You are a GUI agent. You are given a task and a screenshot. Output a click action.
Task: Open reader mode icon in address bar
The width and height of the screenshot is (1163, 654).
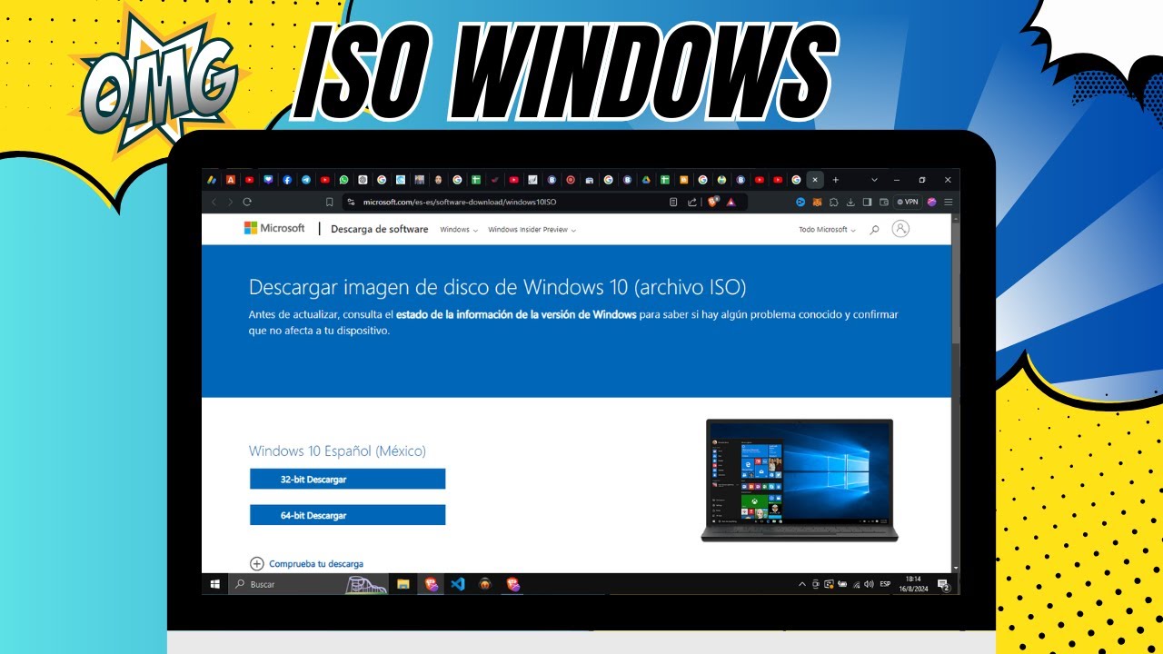(x=673, y=202)
